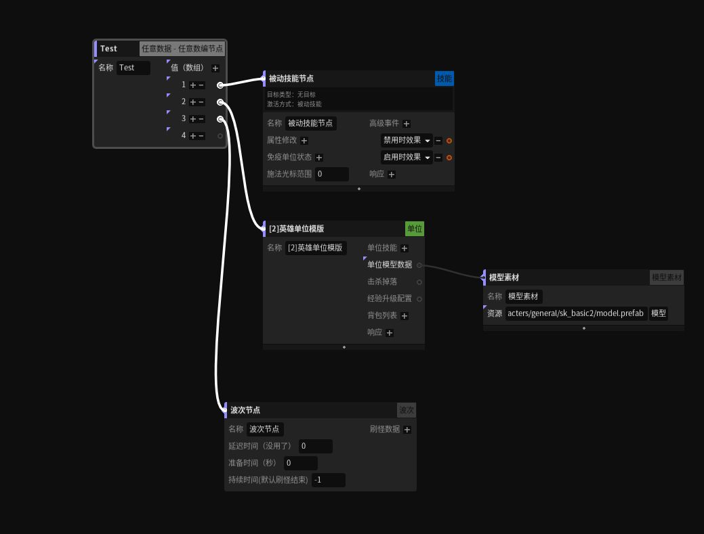Click orange port beside 启用时效果
This screenshot has width=704, height=534.
[449, 158]
